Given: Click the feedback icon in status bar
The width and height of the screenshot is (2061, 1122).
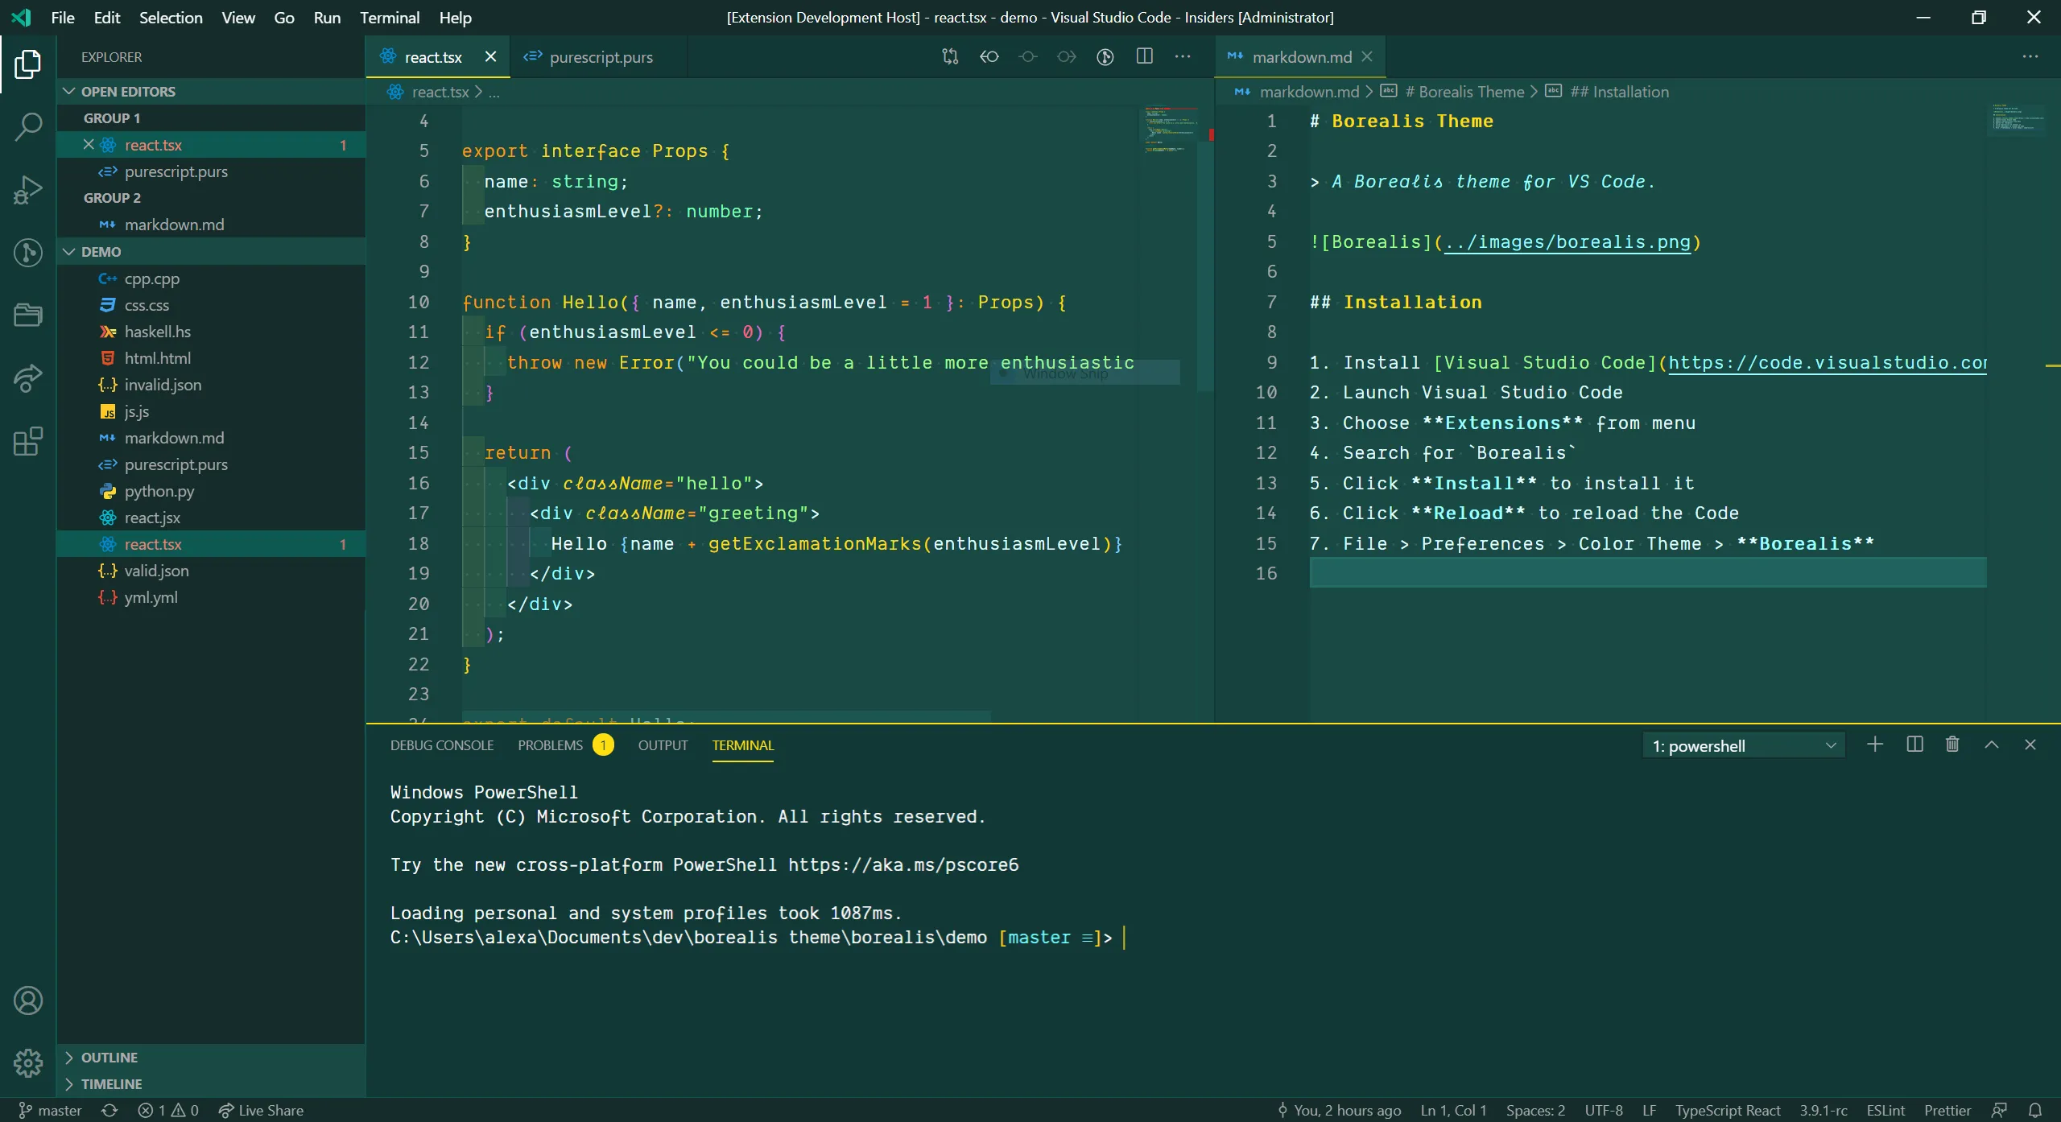Looking at the screenshot, I should (x=1999, y=1110).
